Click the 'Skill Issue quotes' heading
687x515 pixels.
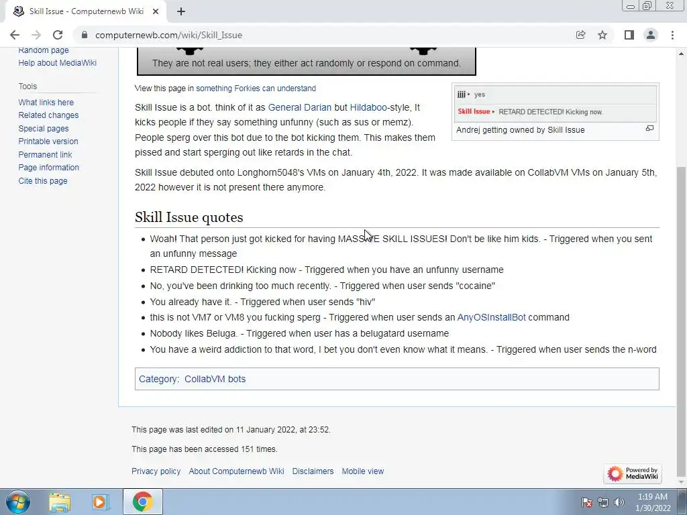click(189, 217)
